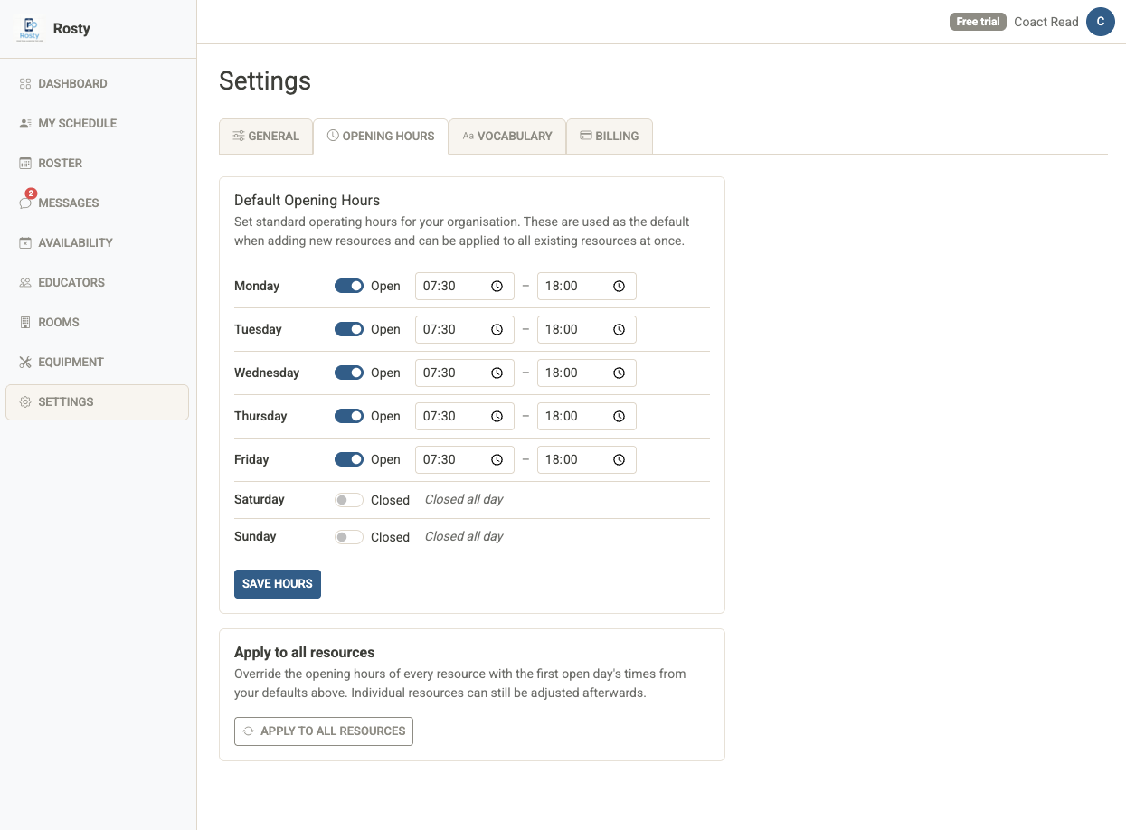Image resolution: width=1126 pixels, height=830 pixels.
Task: Select the Dashboard icon in the sidebar
Action: tap(25, 83)
